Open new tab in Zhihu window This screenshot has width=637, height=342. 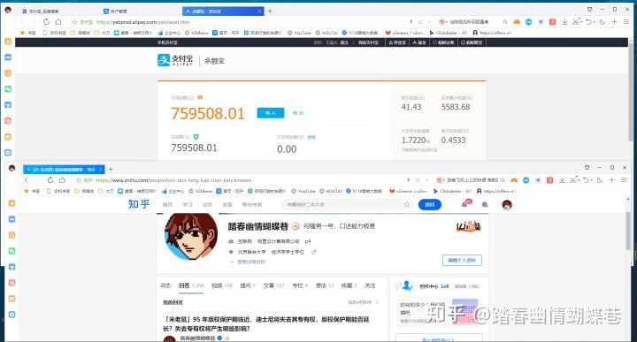[111, 169]
